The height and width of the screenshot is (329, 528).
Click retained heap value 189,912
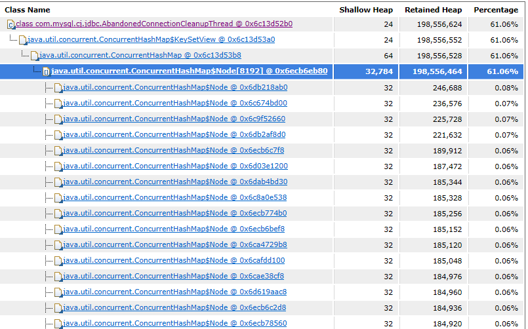(447, 151)
